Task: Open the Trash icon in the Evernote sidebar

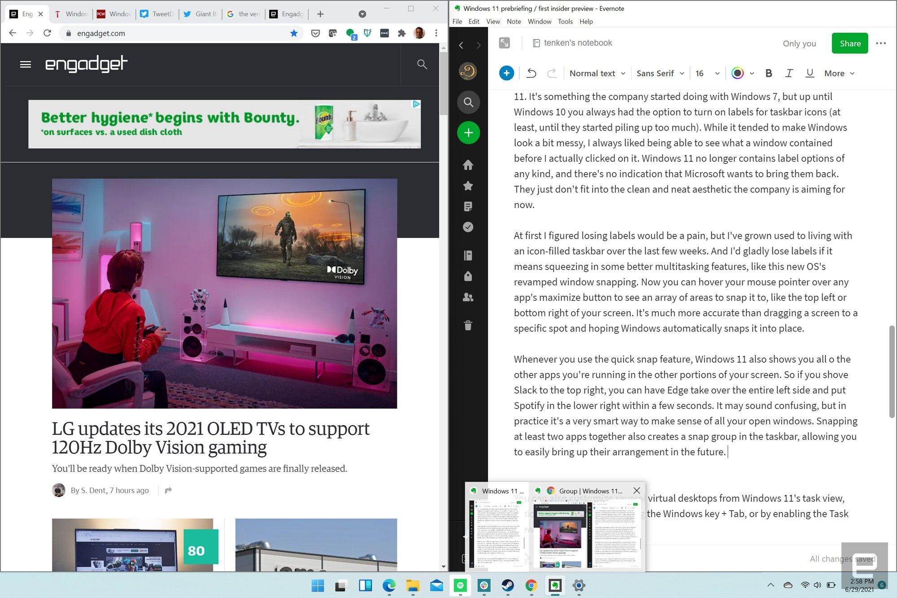Action: [x=468, y=325]
